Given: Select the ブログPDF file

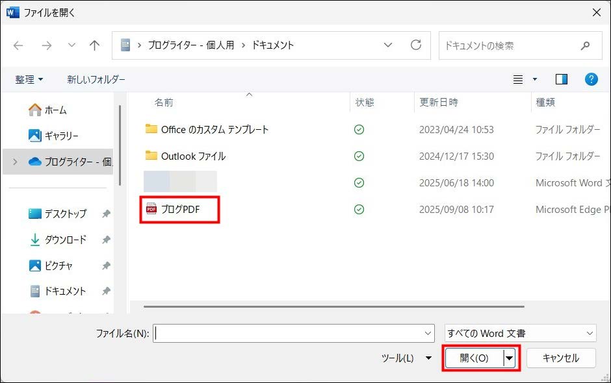Looking at the screenshot, I should pyautogui.click(x=180, y=209).
